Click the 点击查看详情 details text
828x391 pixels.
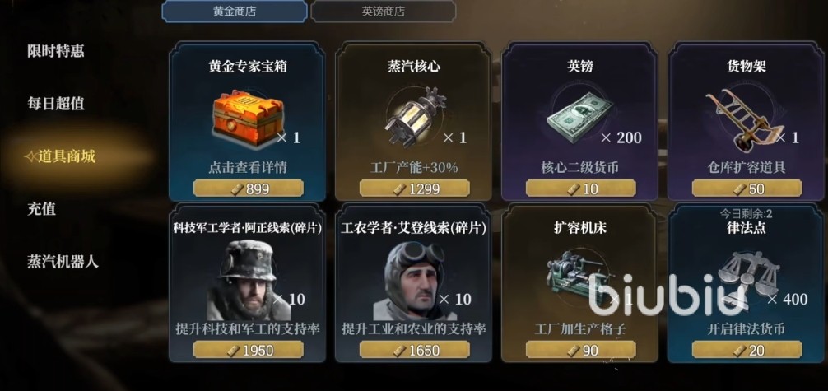coord(248,167)
